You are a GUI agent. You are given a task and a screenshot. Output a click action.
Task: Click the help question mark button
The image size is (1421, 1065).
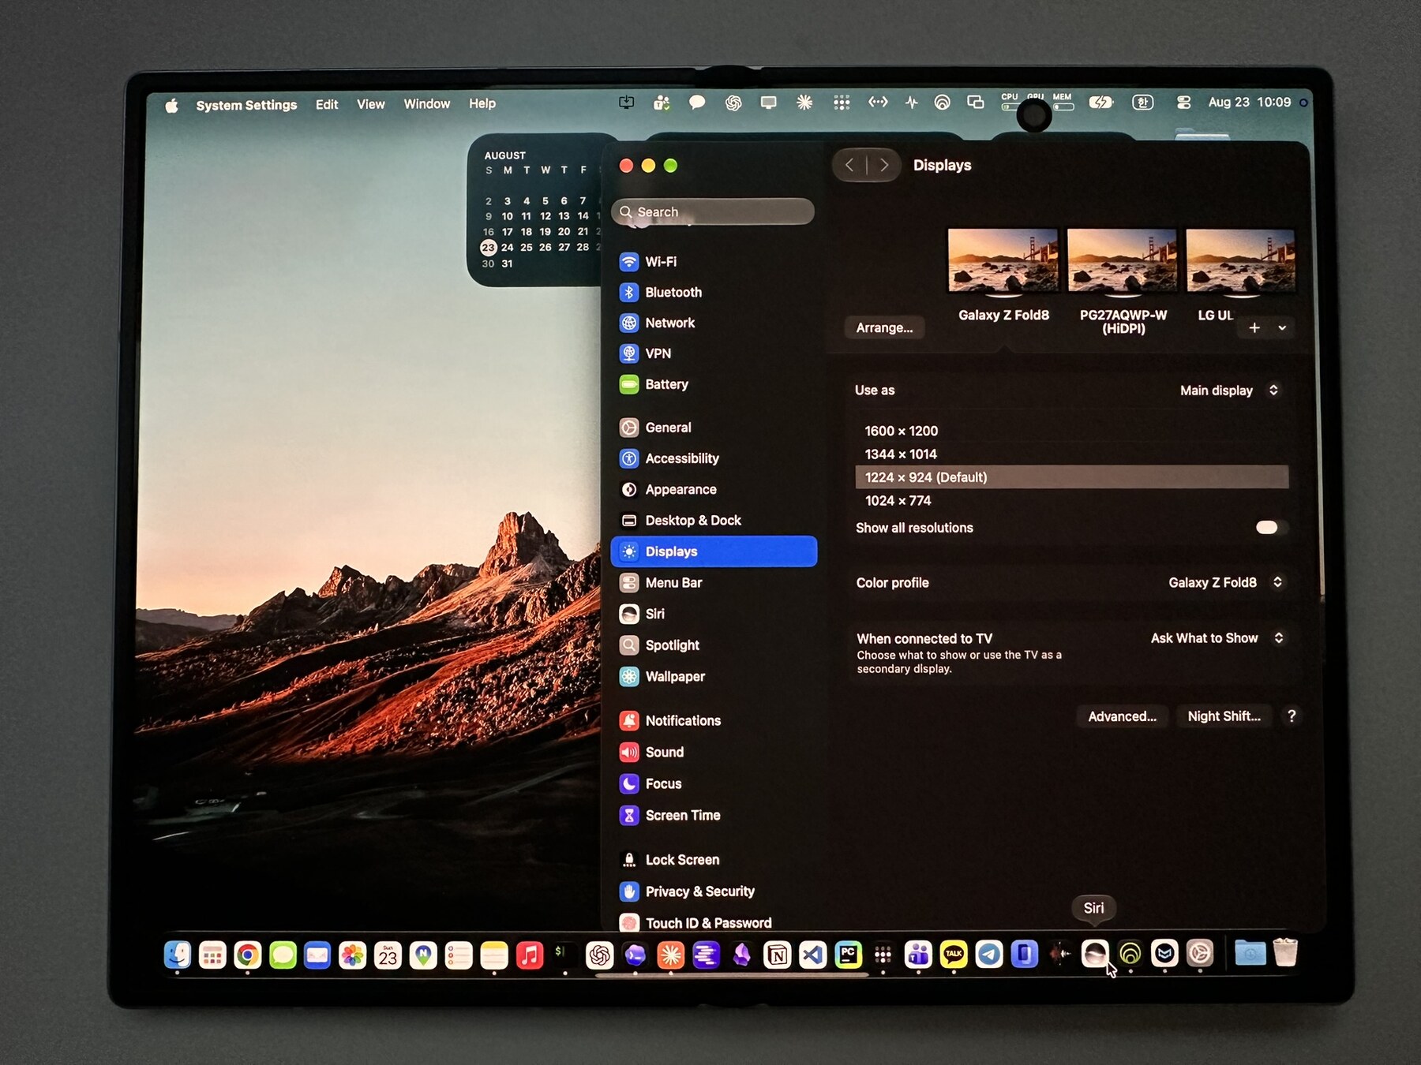click(x=1292, y=716)
